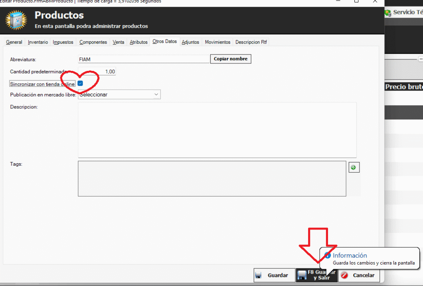This screenshot has height=286, width=423.
Task: Click the red Cancelar icon
Action: click(x=345, y=275)
